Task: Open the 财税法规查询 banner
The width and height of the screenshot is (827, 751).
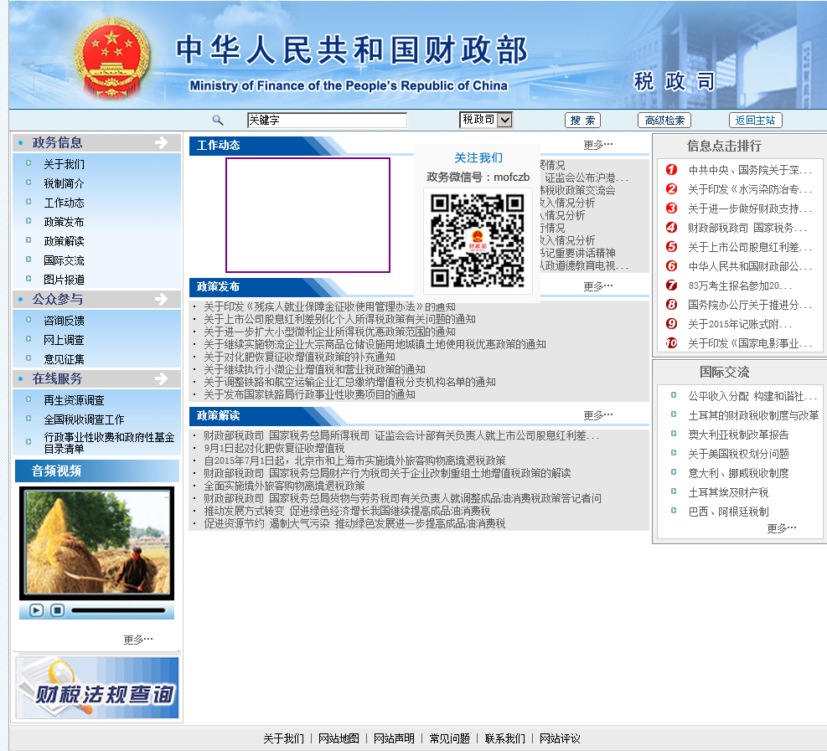Action: [97, 687]
